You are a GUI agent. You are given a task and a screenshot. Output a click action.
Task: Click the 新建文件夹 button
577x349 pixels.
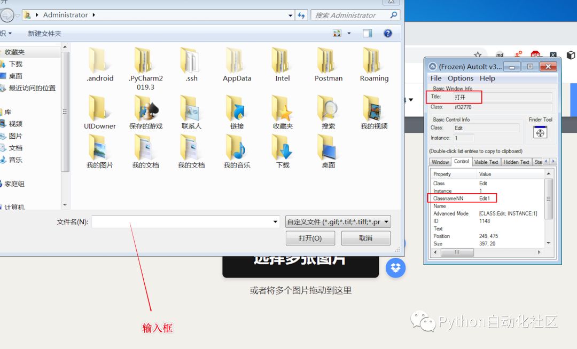pyautogui.click(x=44, y=34)
